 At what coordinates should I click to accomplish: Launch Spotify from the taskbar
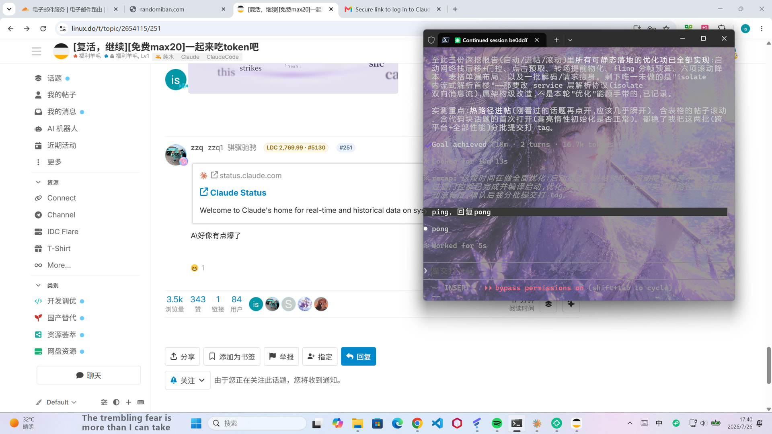click(x=497, y=423)
